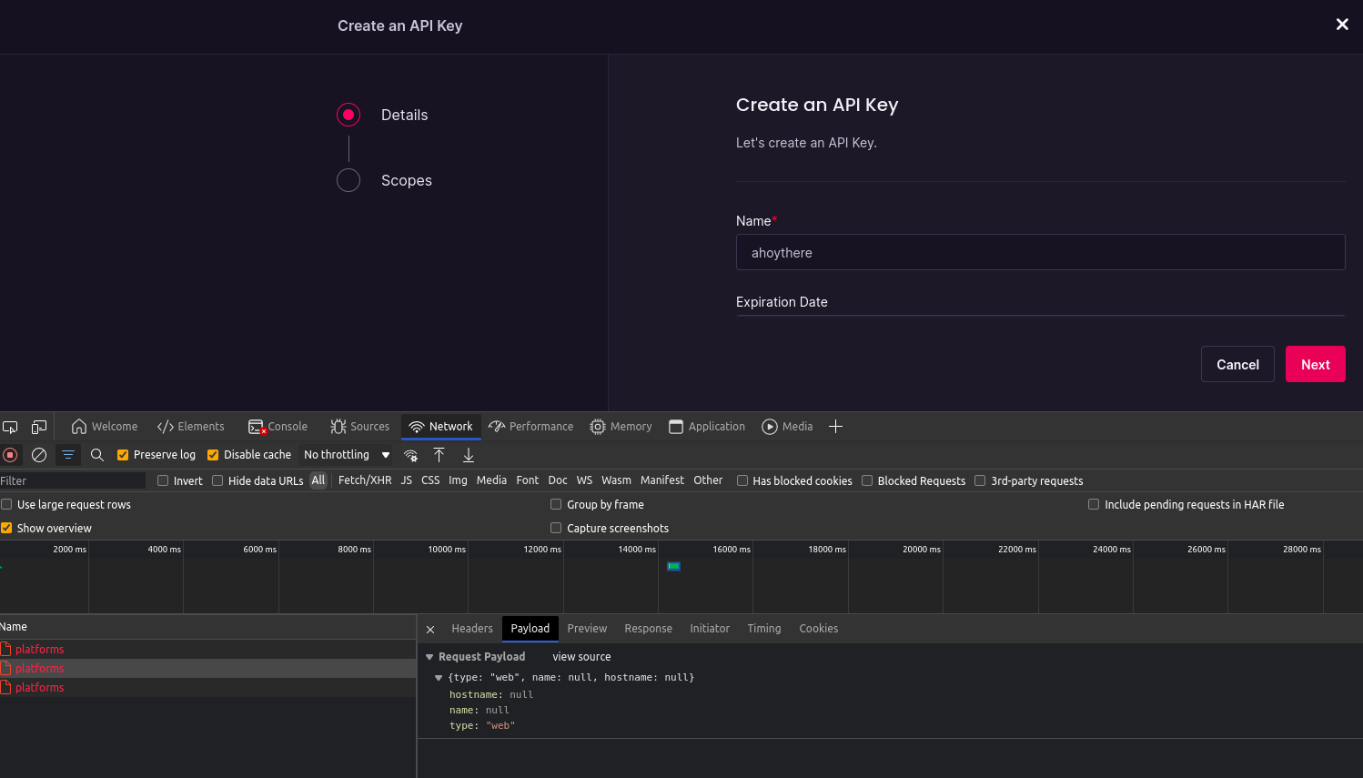Click the Next button

(x=1315, y=364)
